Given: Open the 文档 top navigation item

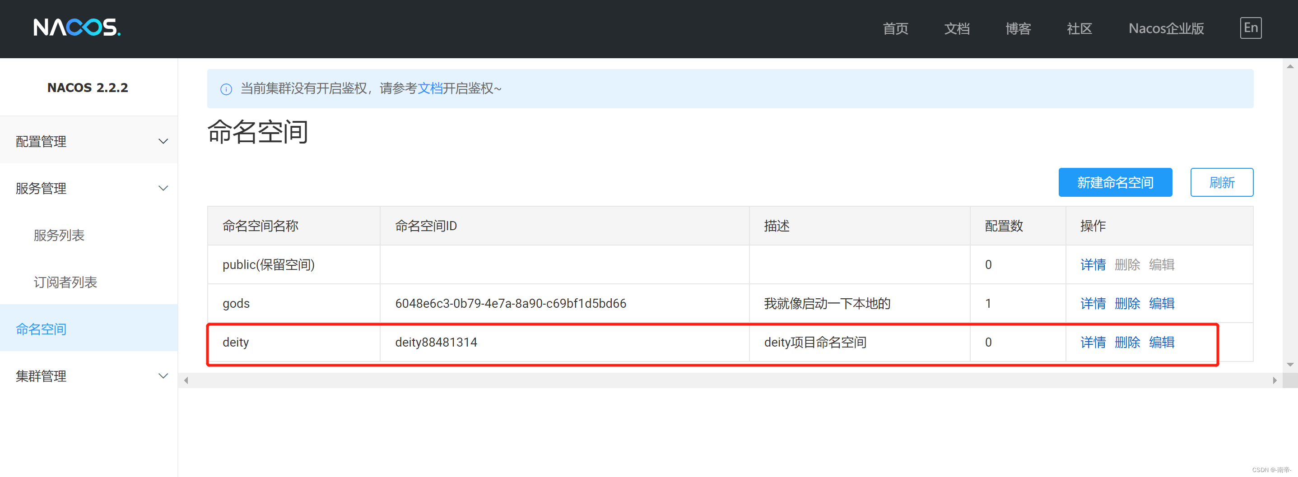Looking at the screenshot, I should coord(956,28).
